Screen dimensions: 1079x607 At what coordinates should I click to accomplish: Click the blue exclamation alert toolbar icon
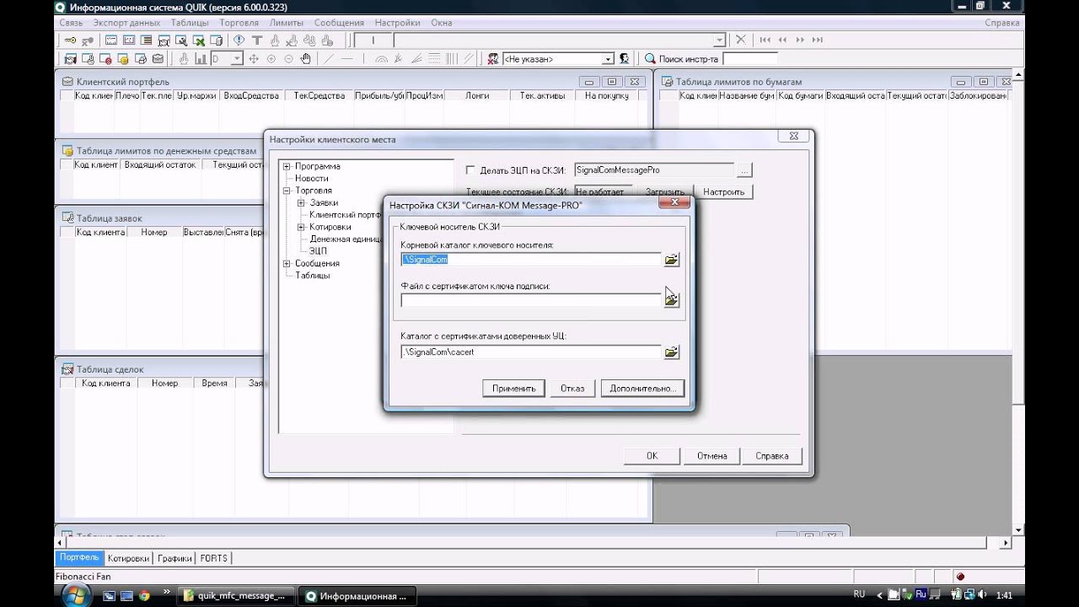pos(239,40)
